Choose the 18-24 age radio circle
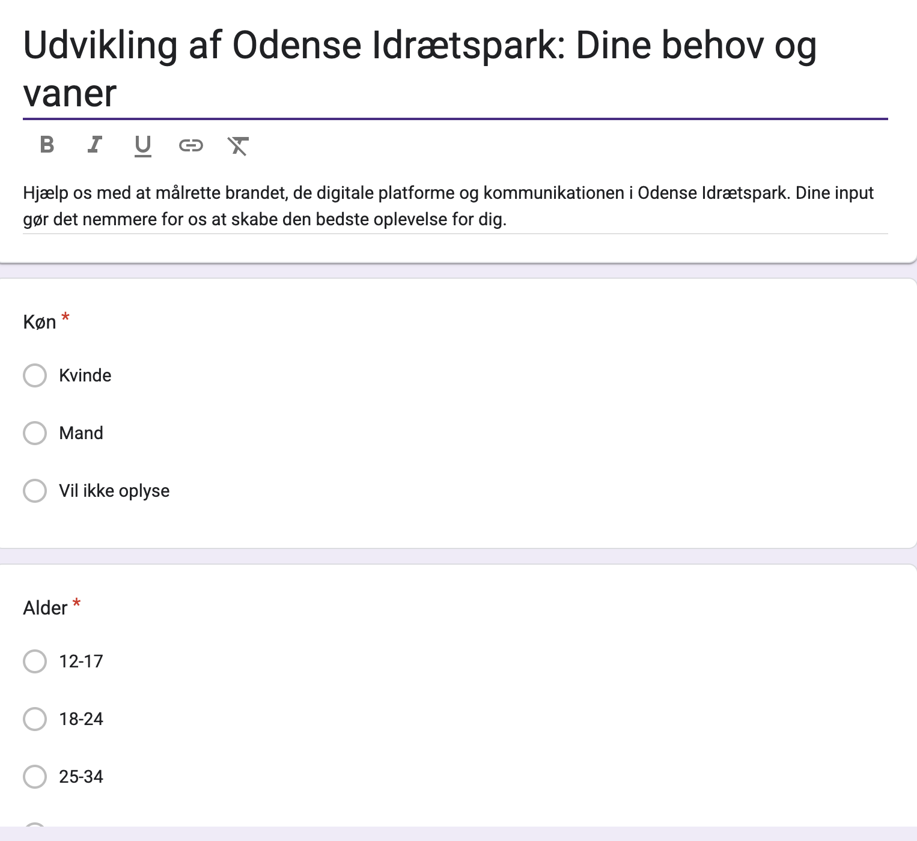917x841 pixels. tap(35, 719)
